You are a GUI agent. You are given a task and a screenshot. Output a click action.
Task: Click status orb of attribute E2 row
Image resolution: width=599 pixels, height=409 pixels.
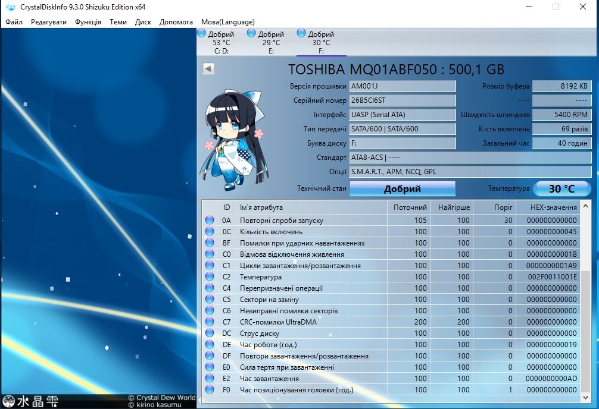[210, 378]
